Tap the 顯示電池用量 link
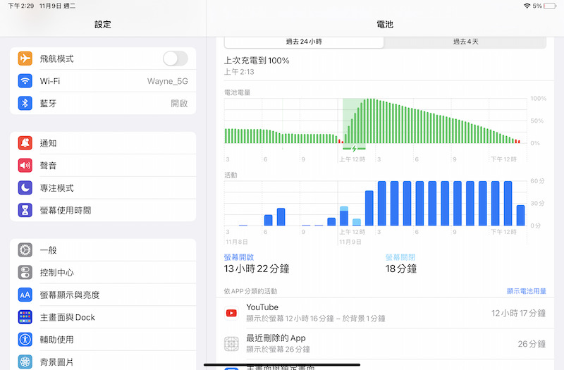Image resolution: width=564 pixels, height=370 pixels. [526, 291]
